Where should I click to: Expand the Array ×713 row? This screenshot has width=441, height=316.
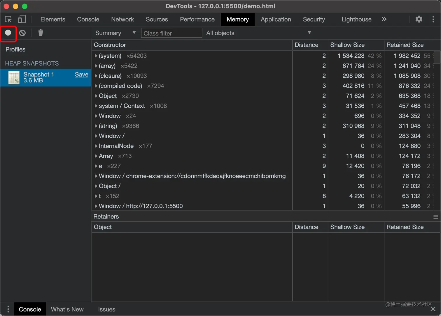(96, 156)
